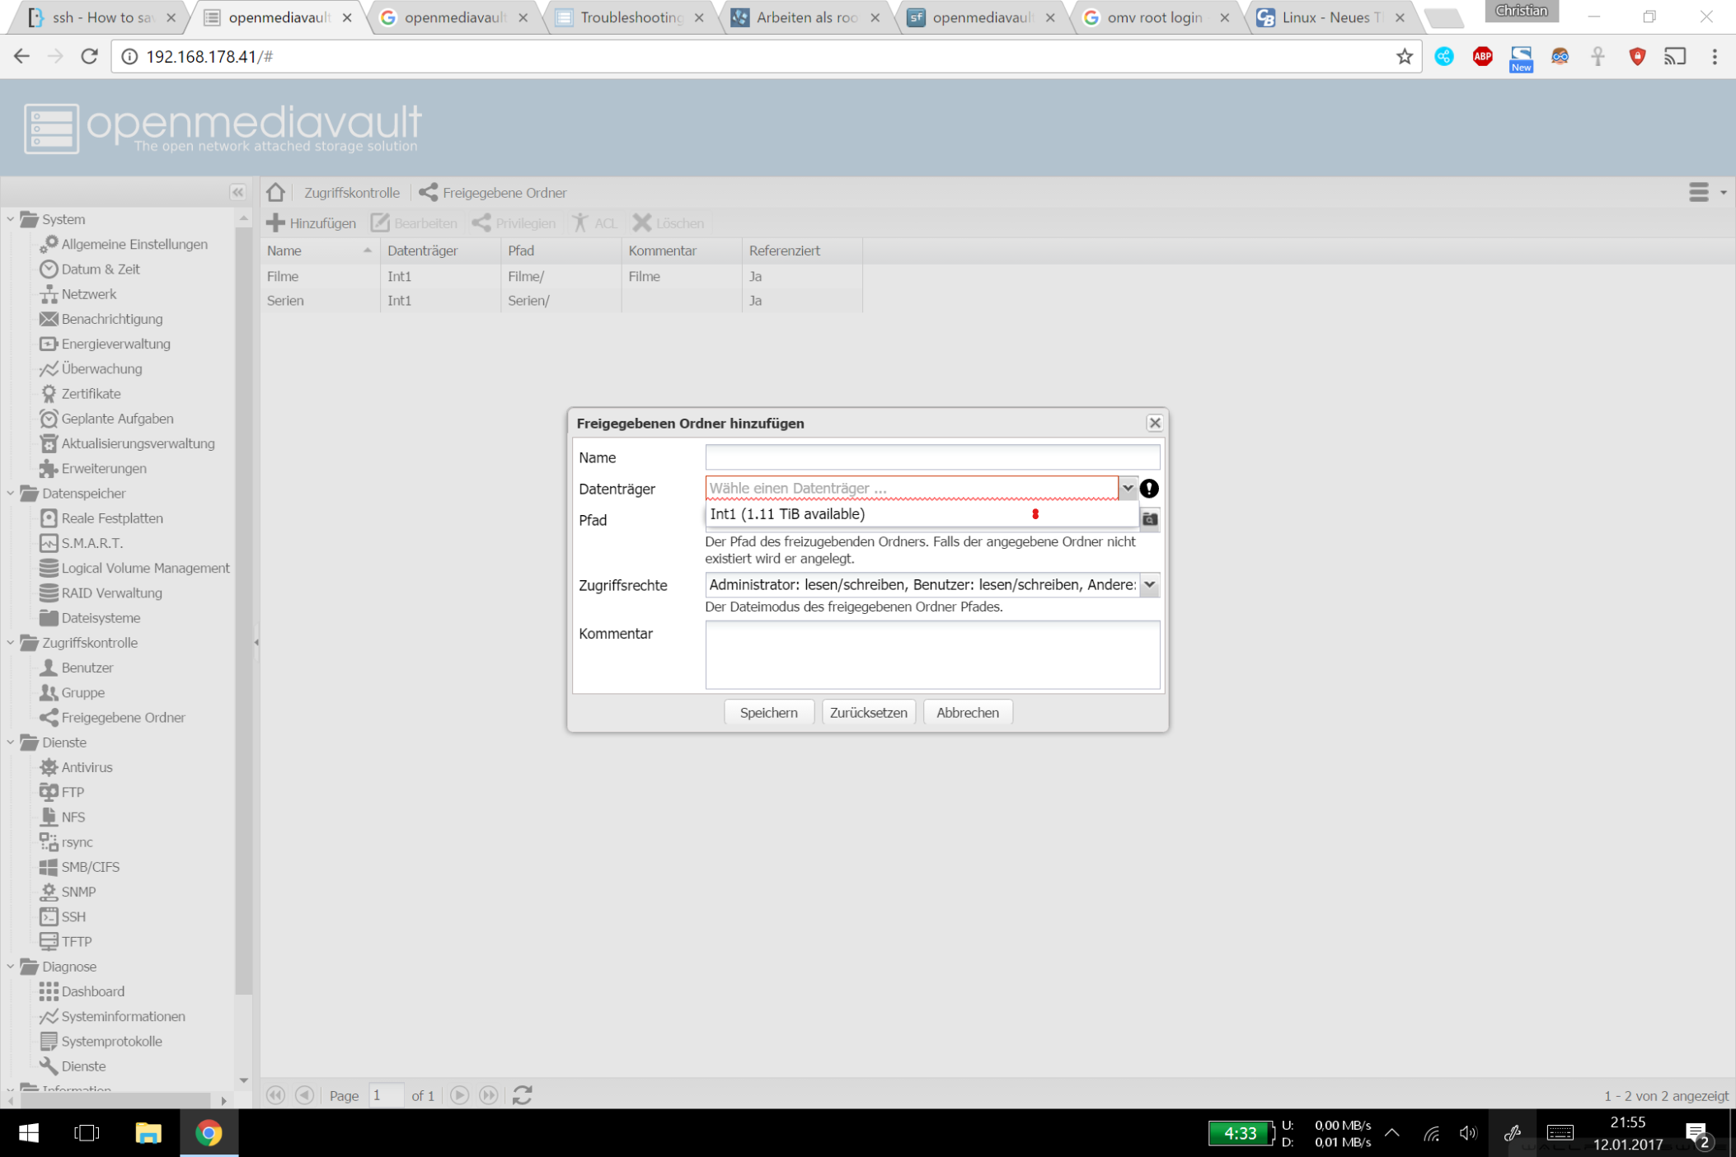
Task: Switch to the Troubleshooting browser tab
Action: click(631, 17)
